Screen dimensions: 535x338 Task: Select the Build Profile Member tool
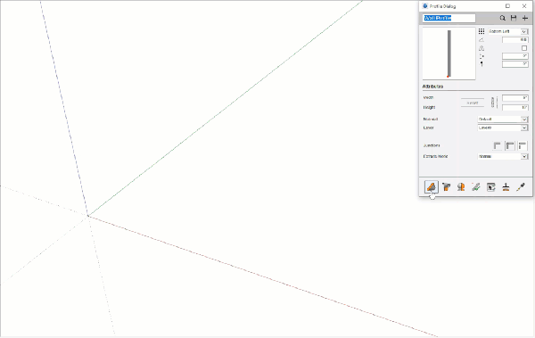click(x=432, y=186)
